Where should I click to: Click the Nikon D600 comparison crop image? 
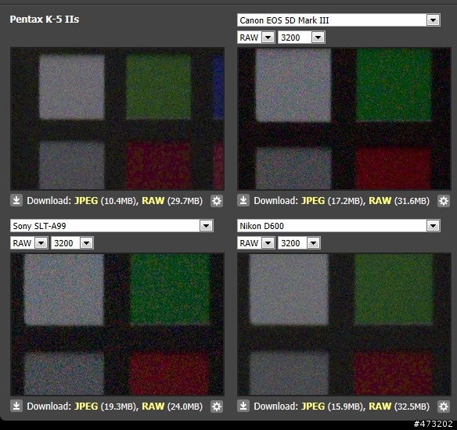pyautogui.click(x=344, y=324)
